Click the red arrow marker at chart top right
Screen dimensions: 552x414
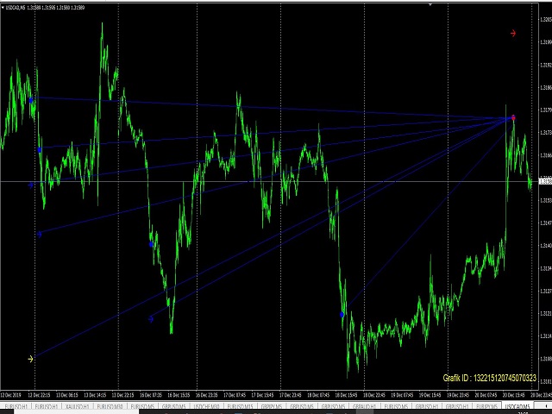coord(513,34)
